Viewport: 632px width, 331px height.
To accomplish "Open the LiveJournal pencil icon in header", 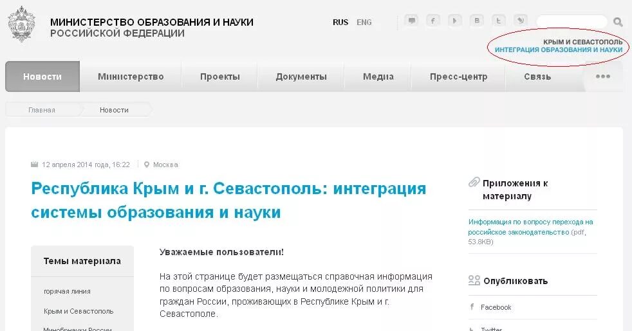I will pyautogui.click(x=521, y=21).
